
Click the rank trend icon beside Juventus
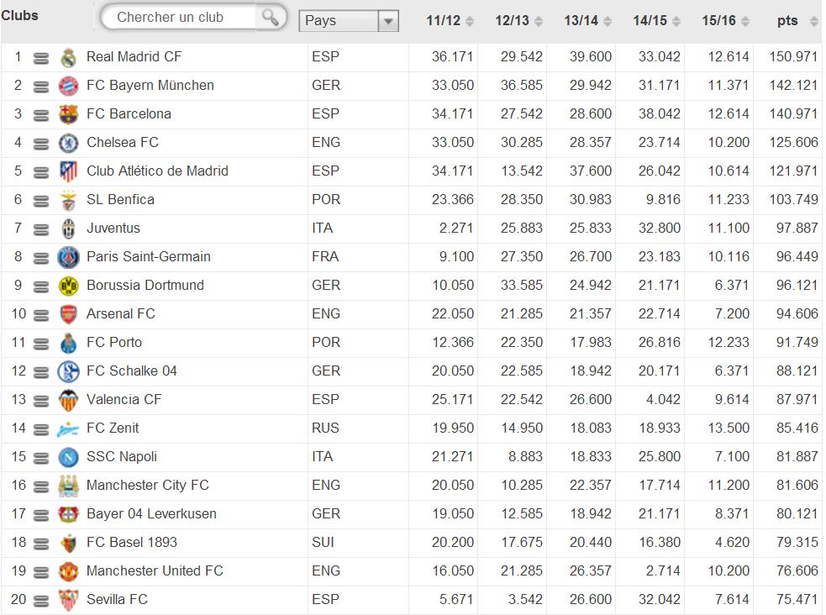point(41,229)
